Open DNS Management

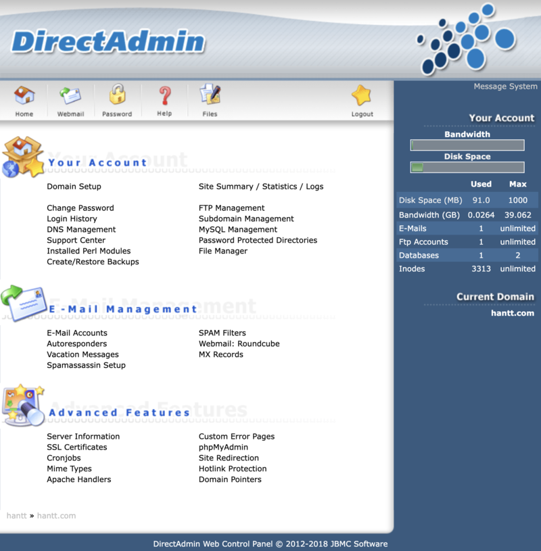click(x=81, y=229)
